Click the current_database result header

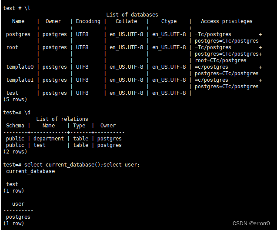pyautogui.click(x=30, y=171)
